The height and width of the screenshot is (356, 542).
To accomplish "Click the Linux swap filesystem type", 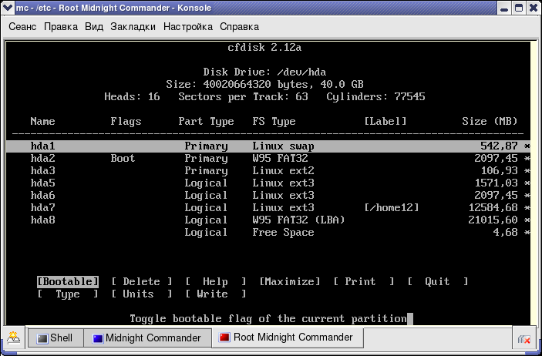I will [283, 146].
